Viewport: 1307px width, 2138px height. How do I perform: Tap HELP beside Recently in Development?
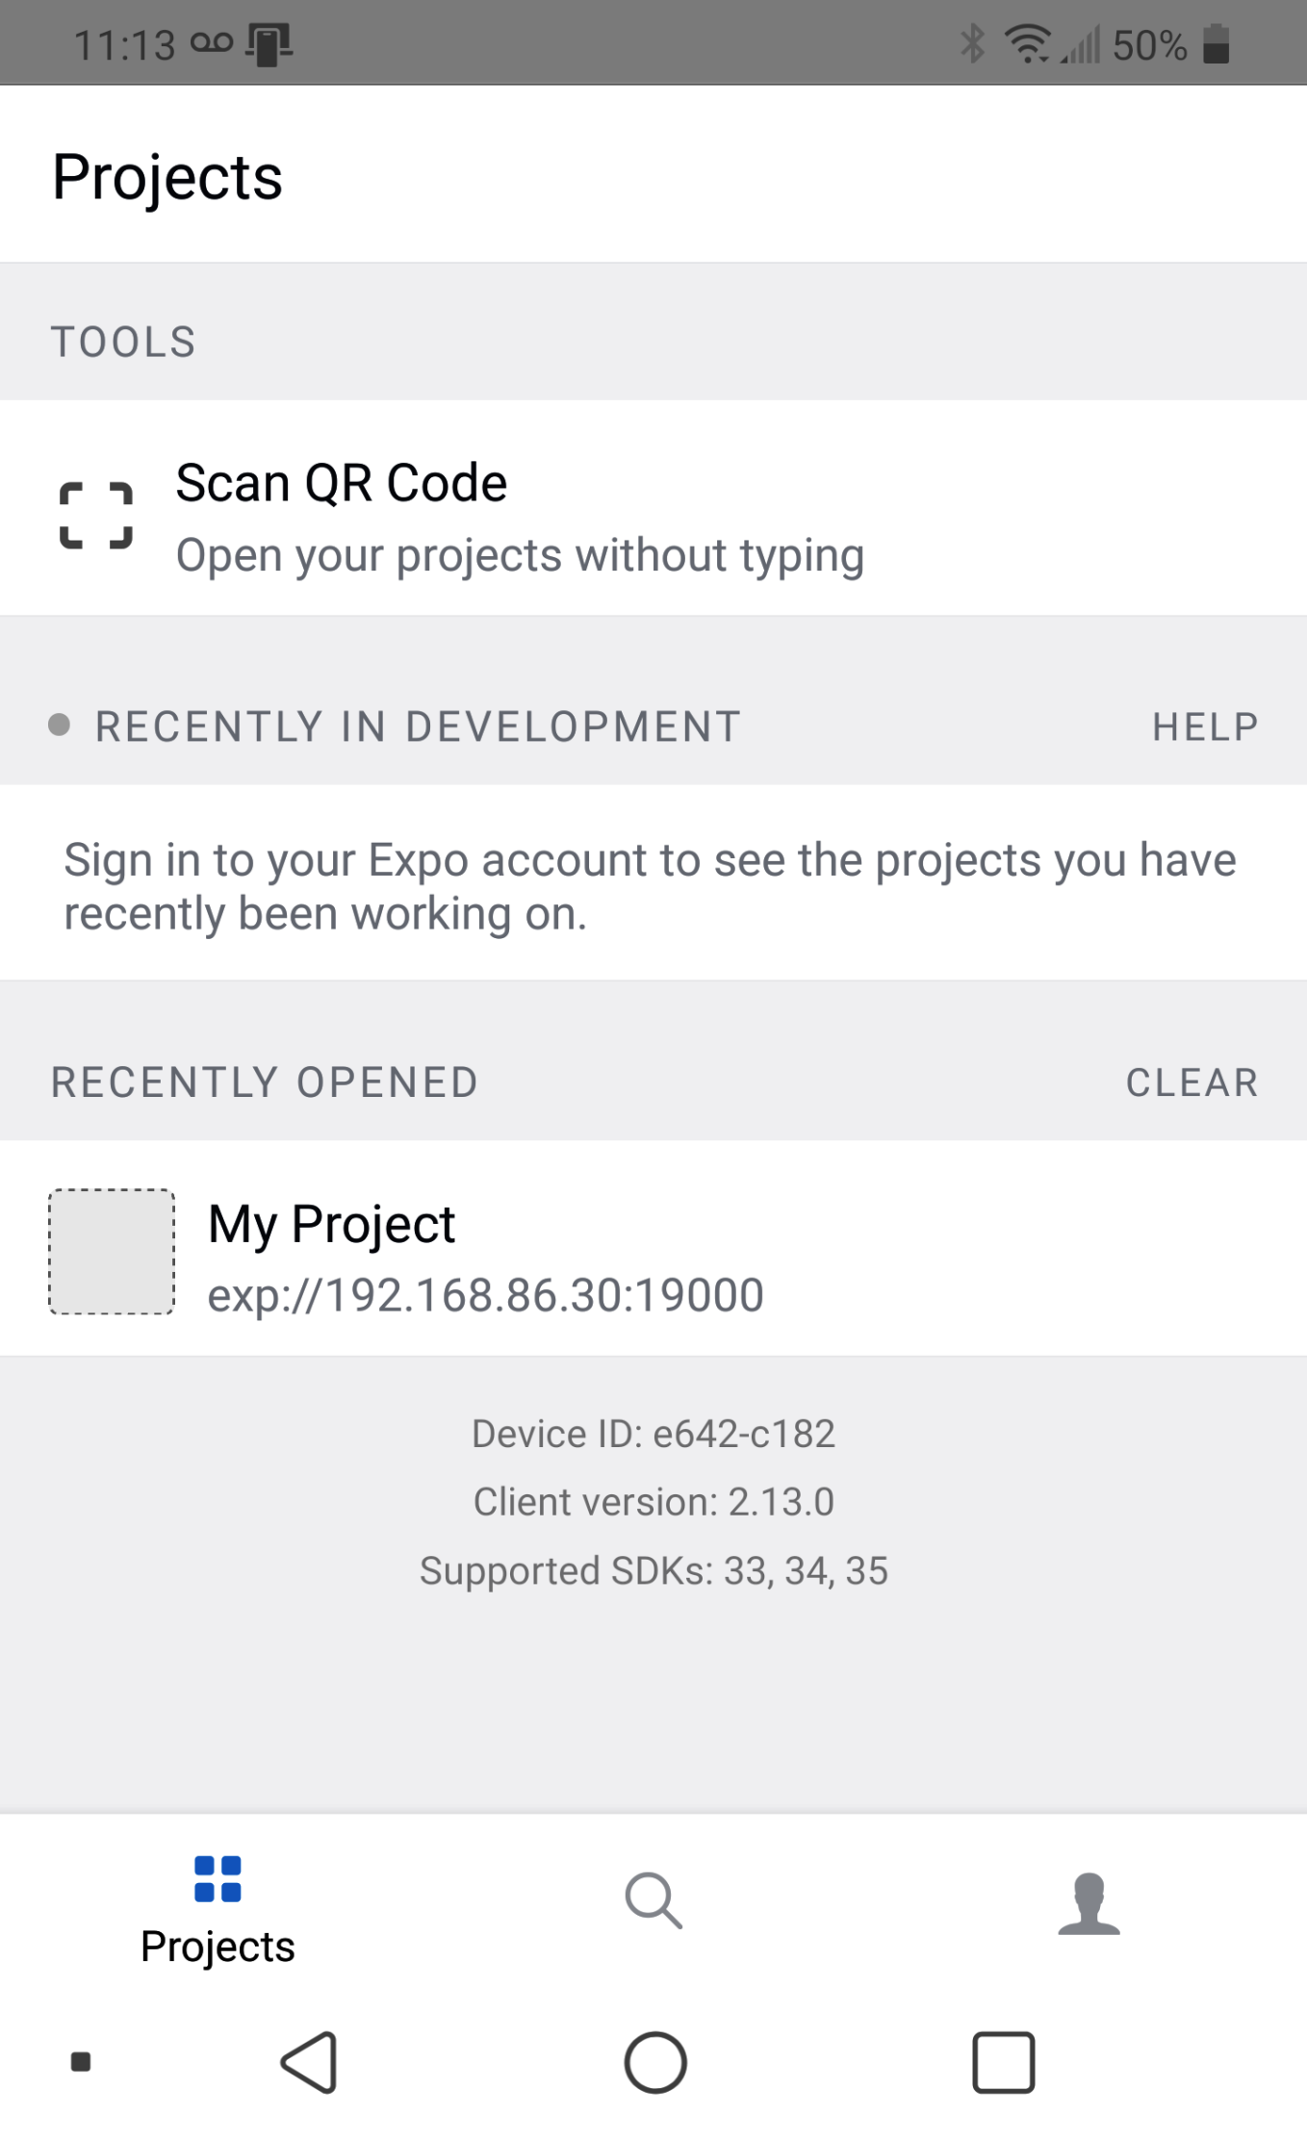coord(1205,726)
